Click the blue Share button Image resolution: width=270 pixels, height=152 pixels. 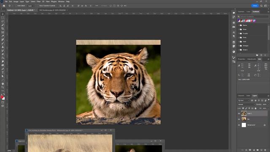pyautogui.click(x=255, y=5)
